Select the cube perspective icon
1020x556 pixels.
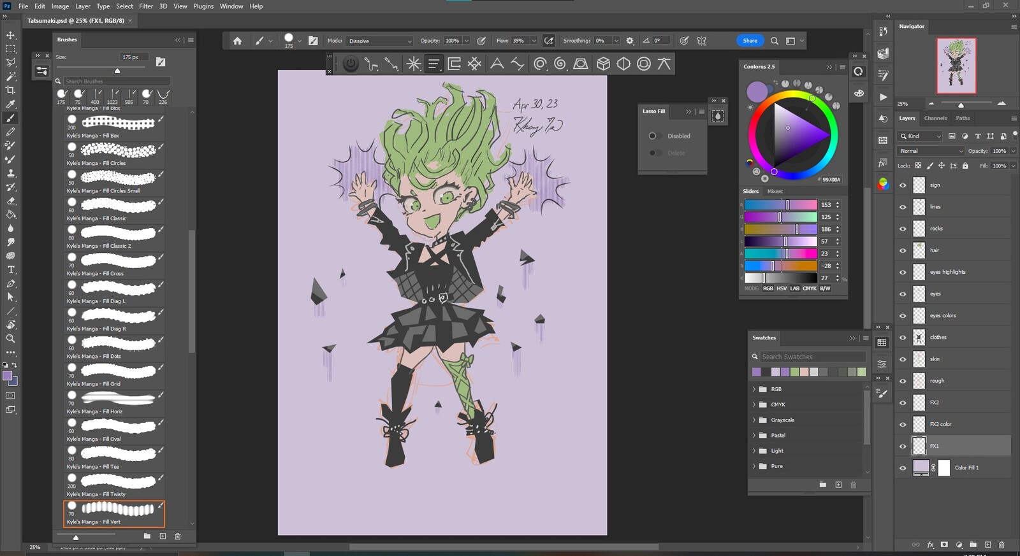click(603, 64)
